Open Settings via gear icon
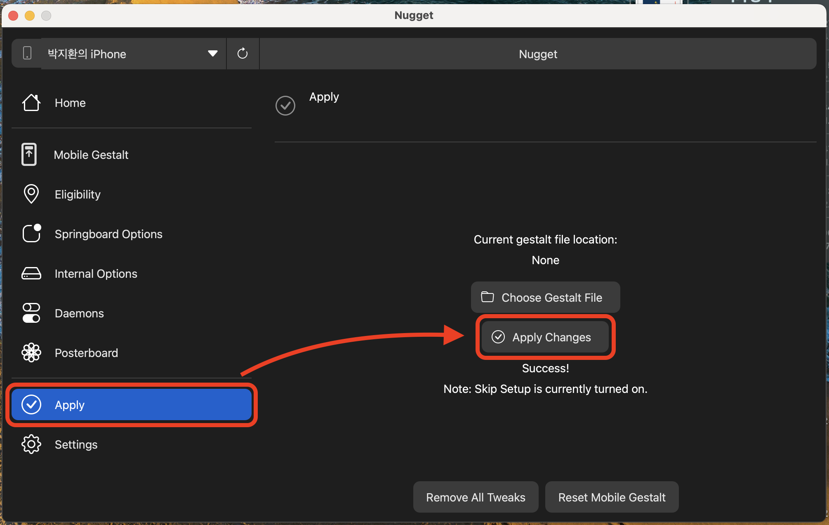829x525 pixels. [31, 445]
